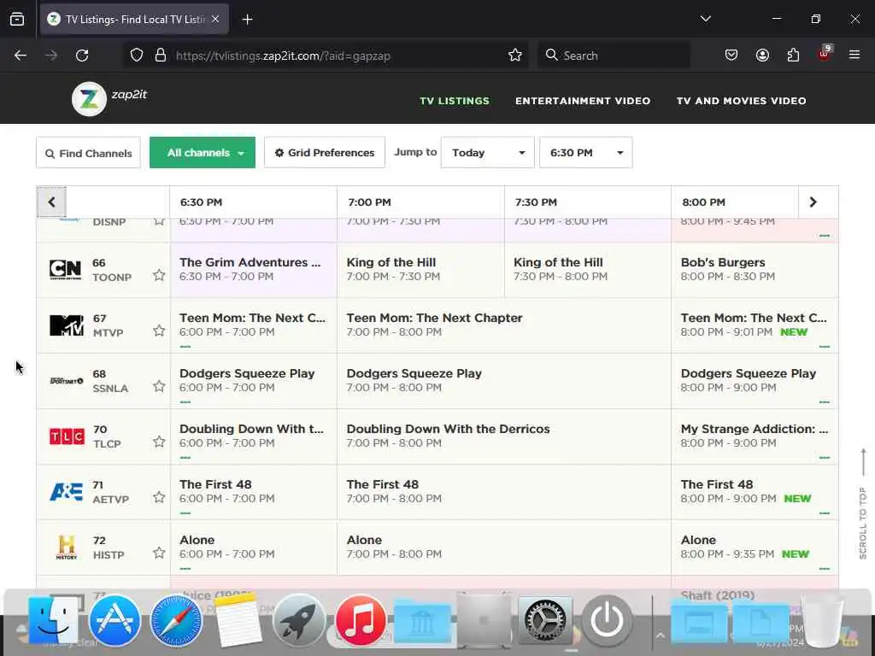Open tracking protection shield icon
The width and height of the screenshot is (875, 656).
point(137,56)
